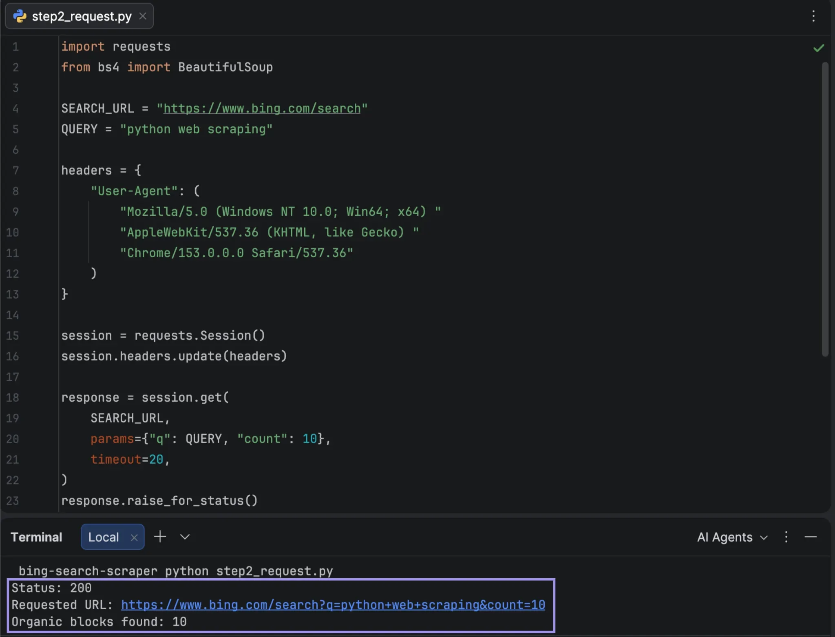
Task: Click 'Organic blocks found: 10' terminal output
Action: tap(99, 622)
